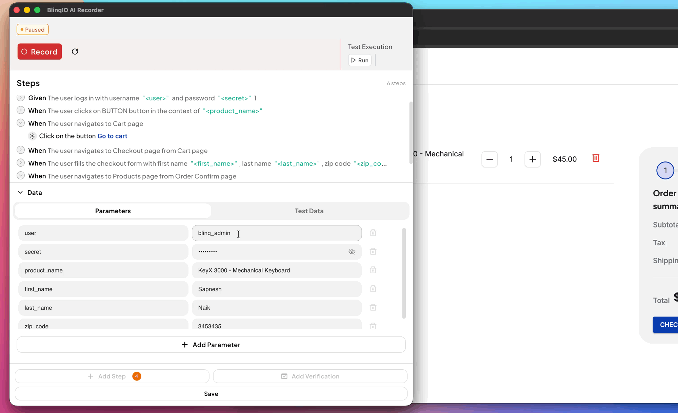Screen dimensions: 678x413
Task: Click the plus quantity button in cart
Action: (x=532, y=159)
